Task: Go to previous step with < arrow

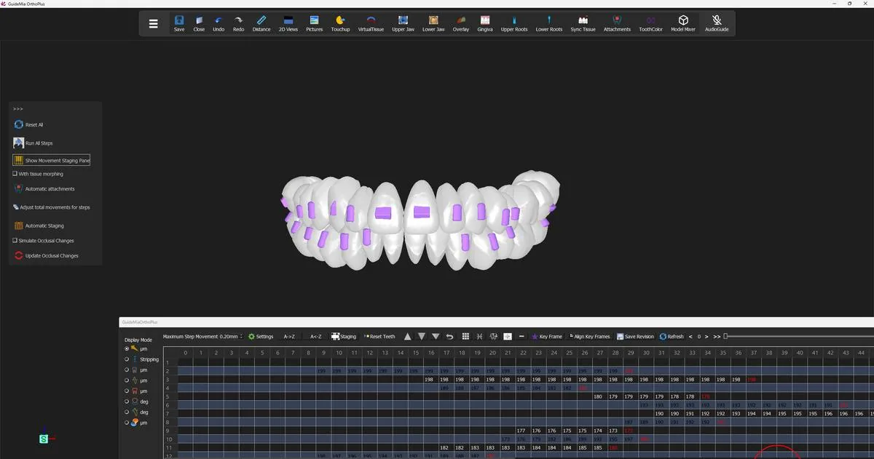Action: coord(690,337)
